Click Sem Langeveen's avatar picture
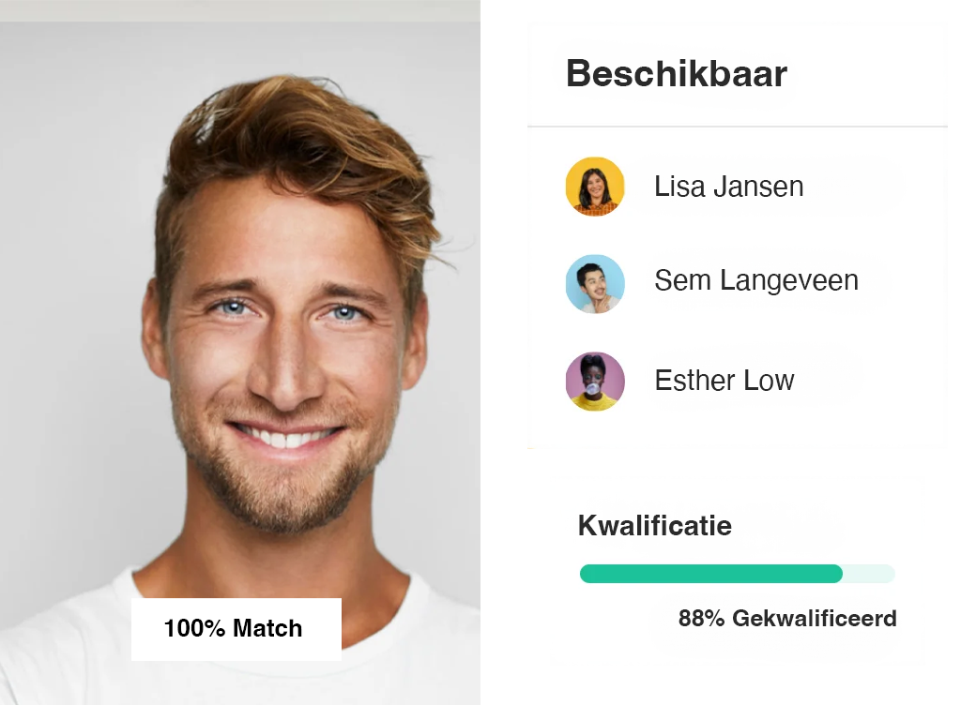This screenshot has height=705, width=976. coord(594,283)
